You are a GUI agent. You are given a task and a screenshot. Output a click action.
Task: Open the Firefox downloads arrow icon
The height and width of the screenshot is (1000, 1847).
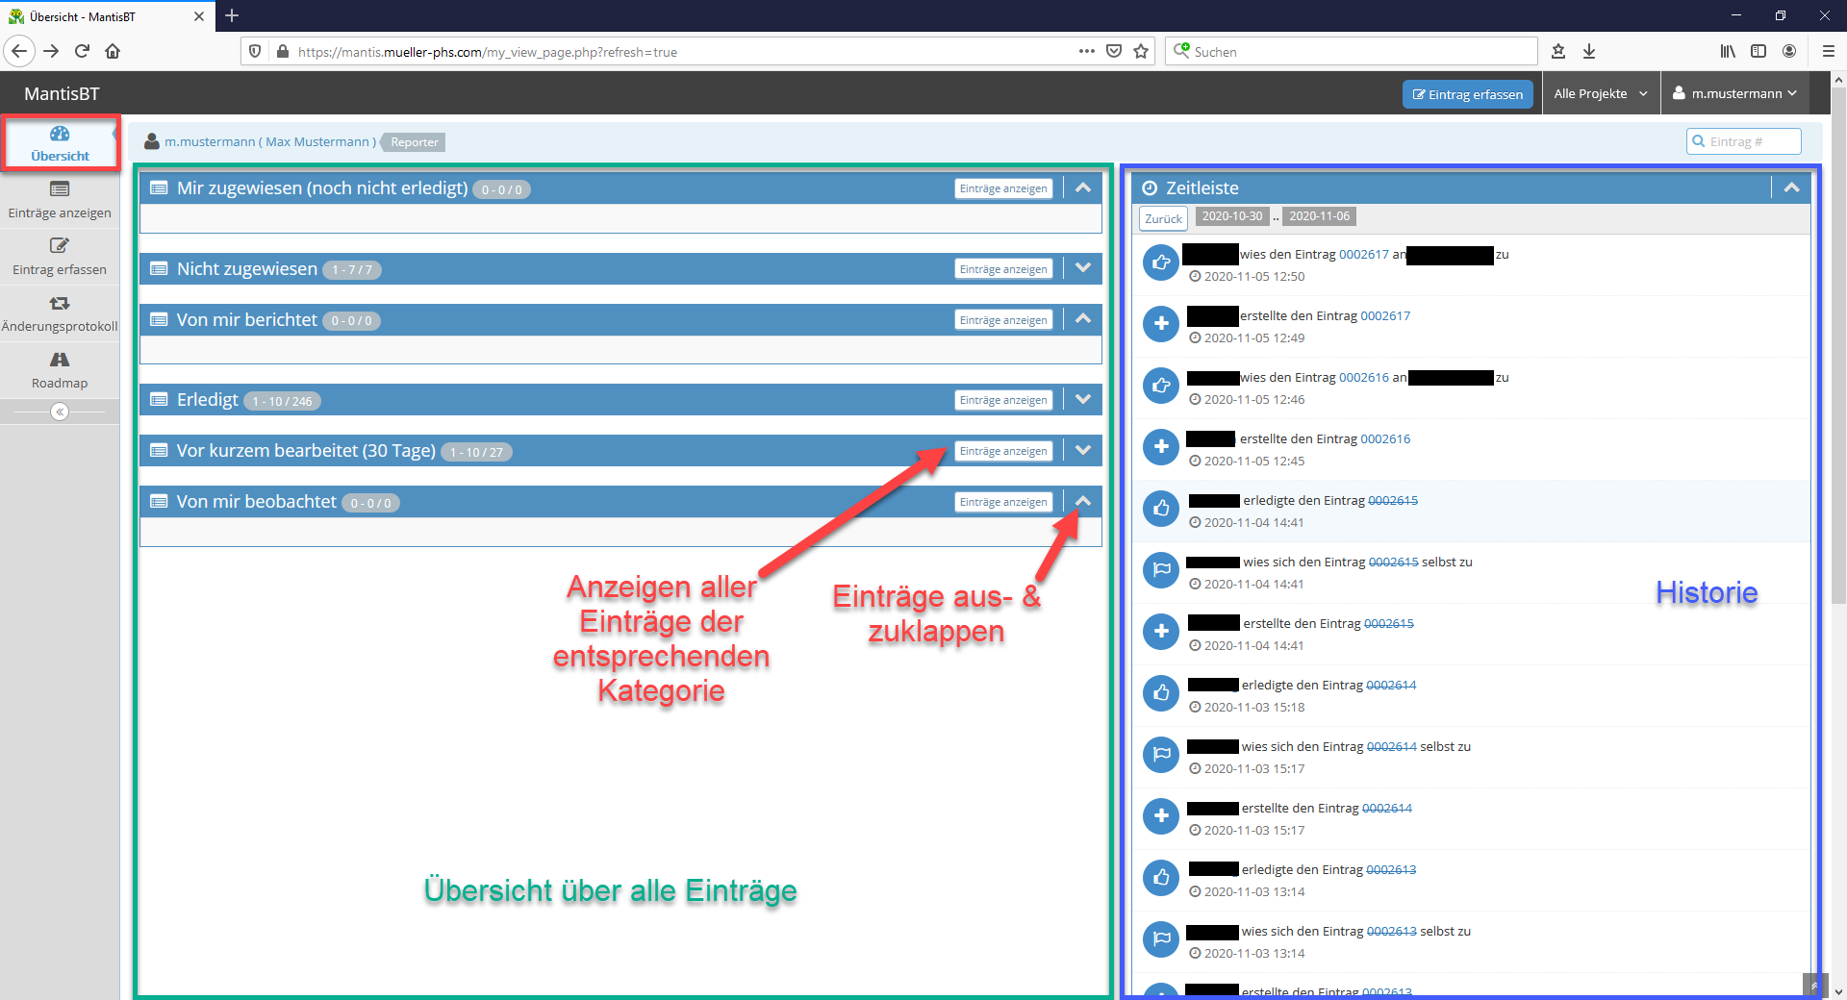(1589, 52)
